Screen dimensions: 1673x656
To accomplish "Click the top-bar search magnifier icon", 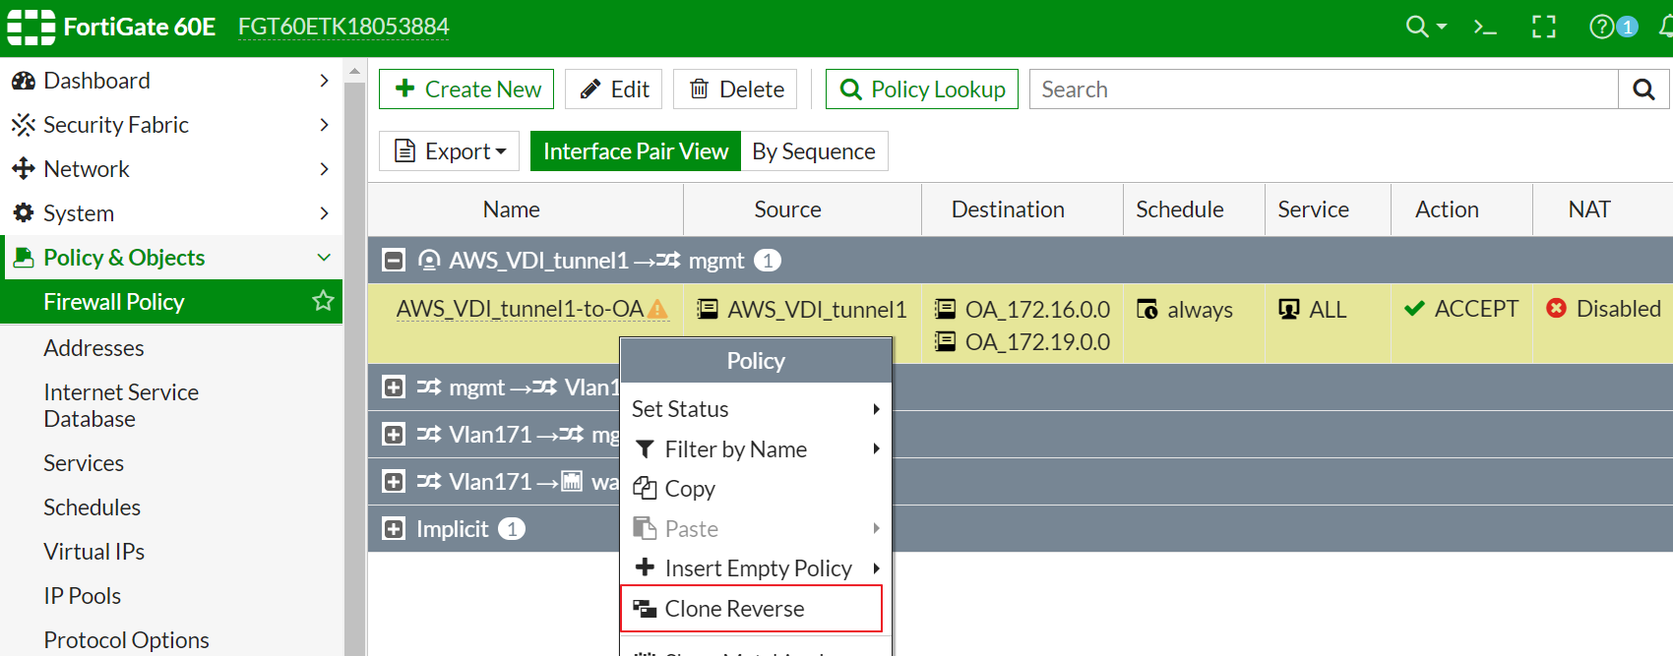I will [x=1417, y=27].
